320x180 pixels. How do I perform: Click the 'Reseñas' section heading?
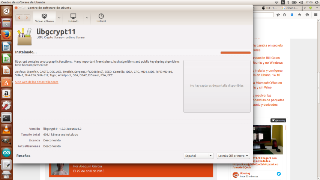click(x=23, y=156)
